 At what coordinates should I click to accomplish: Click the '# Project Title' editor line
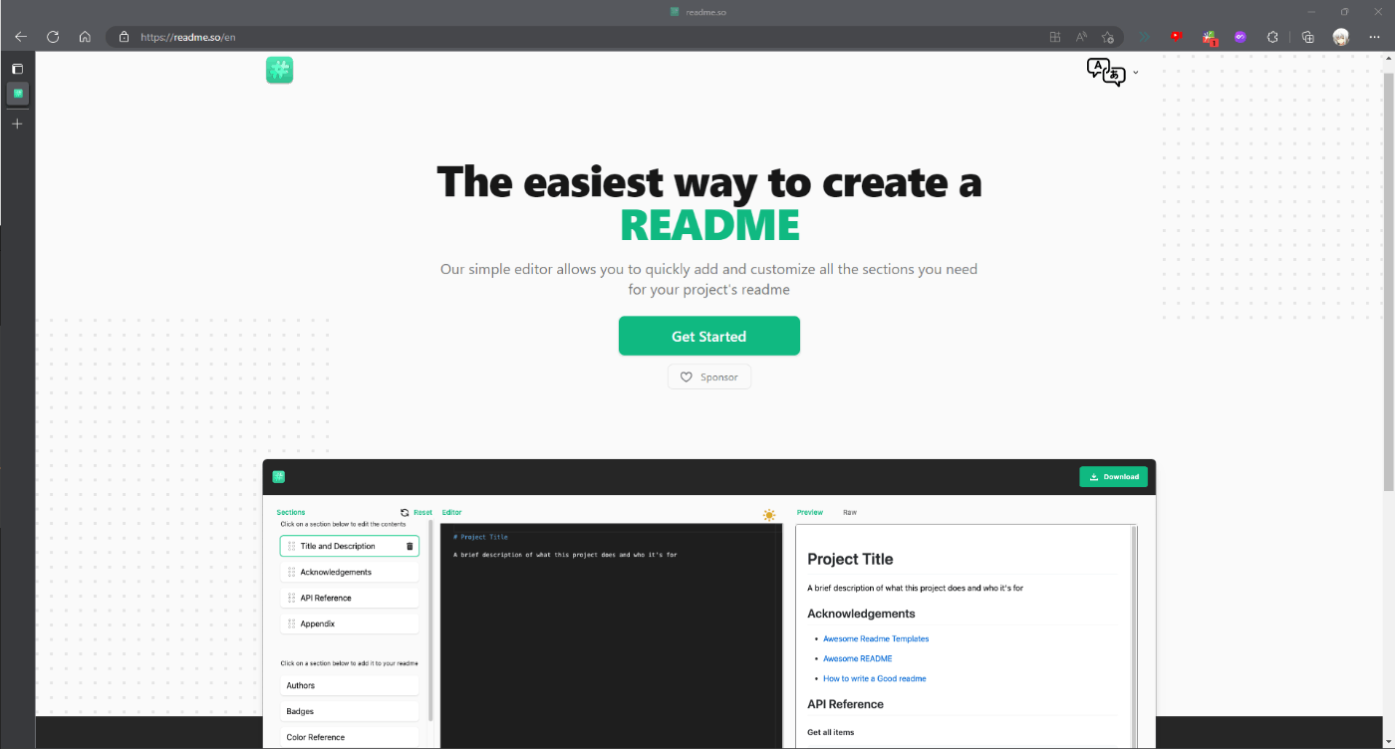click(480, 537)
